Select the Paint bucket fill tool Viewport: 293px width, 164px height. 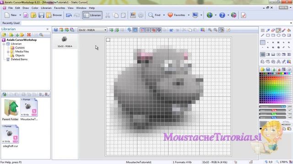coord(289,31)
